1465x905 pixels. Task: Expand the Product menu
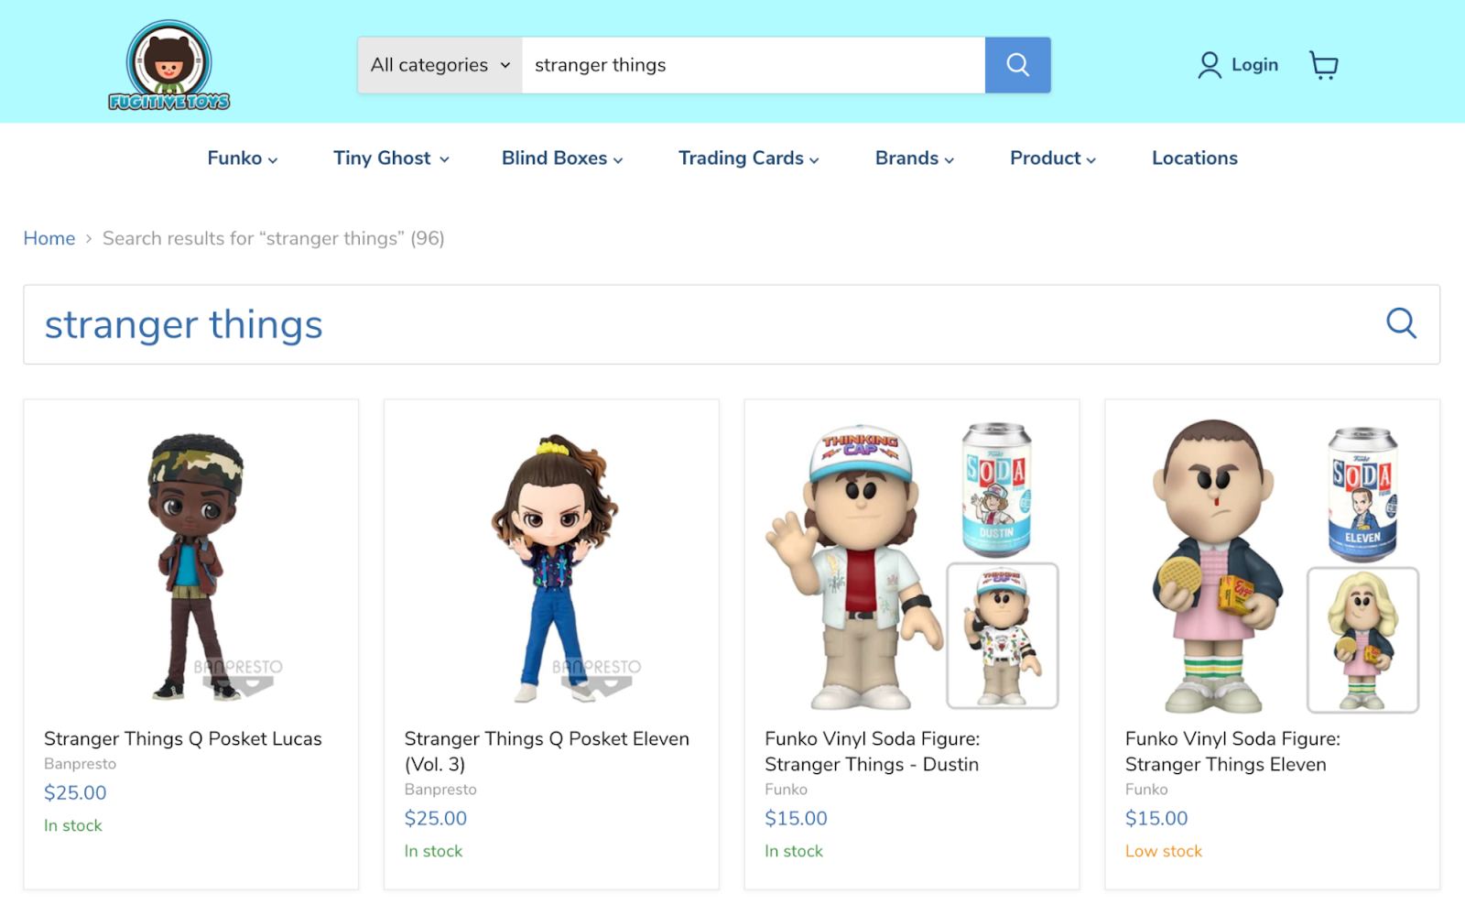[x=1053, y=158]
